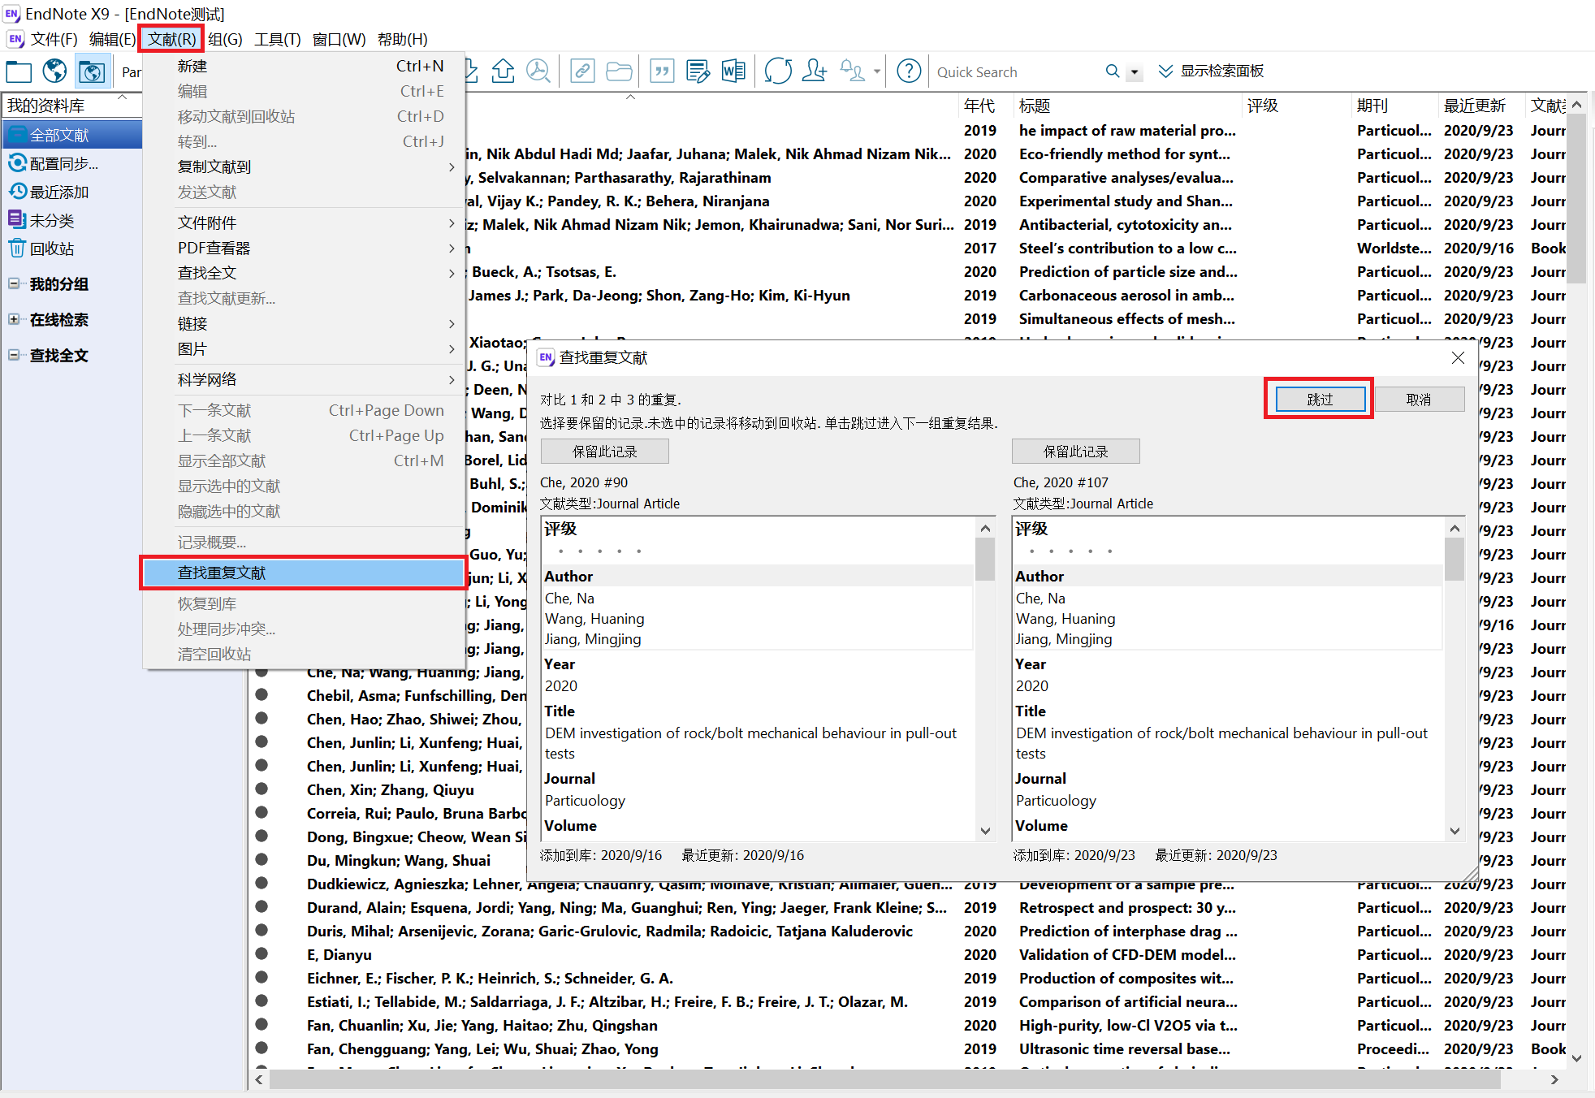Viewport: 1595px width, 1098px height.
Task: Click the insert citation quote icon
Action: click(662, 71)
